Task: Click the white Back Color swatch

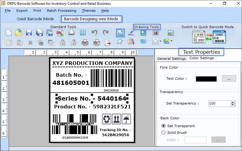Action: (196, 140)
